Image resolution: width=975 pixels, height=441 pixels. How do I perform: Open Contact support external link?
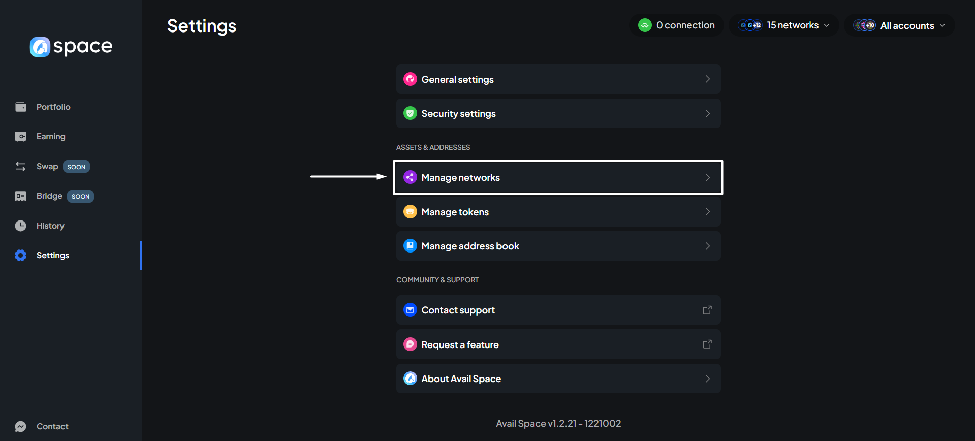[707, 310]
